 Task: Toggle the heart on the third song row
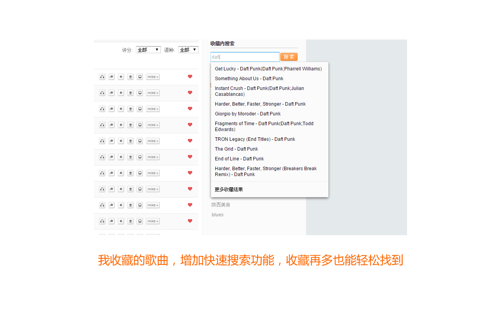click(190, 109)
